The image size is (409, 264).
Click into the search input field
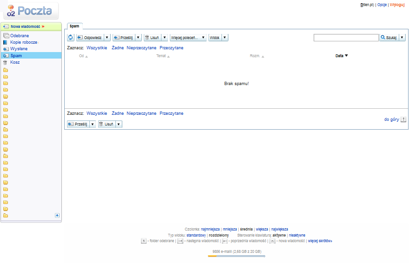click(346, 38)
